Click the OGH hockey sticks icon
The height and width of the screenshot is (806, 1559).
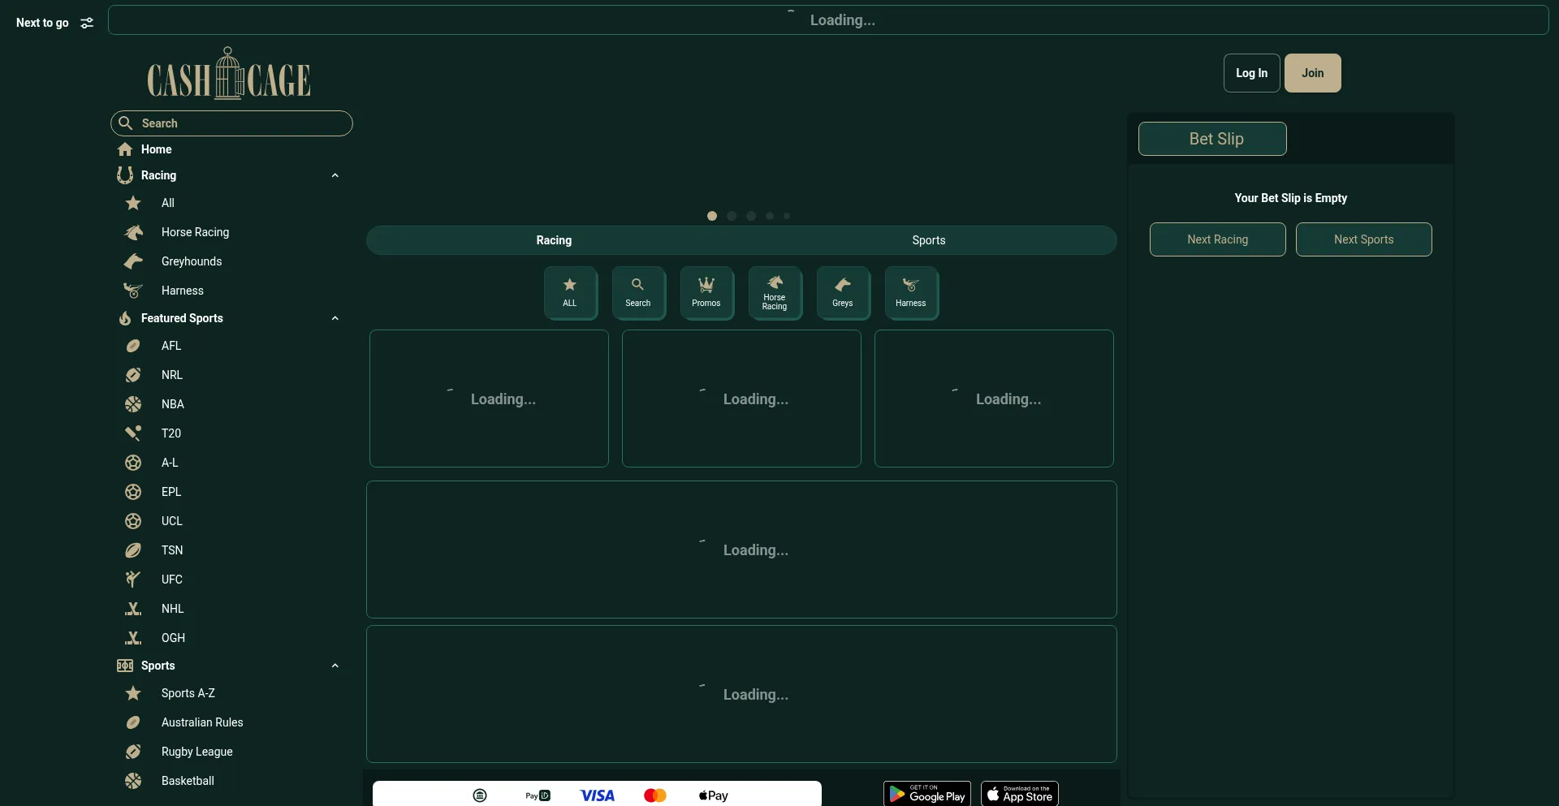coord(133,638)
